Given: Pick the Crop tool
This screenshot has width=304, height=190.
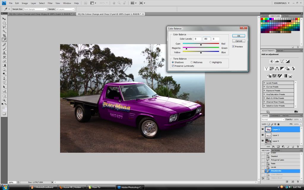Looking at the screenshot, I should click(x=4, y=36).
